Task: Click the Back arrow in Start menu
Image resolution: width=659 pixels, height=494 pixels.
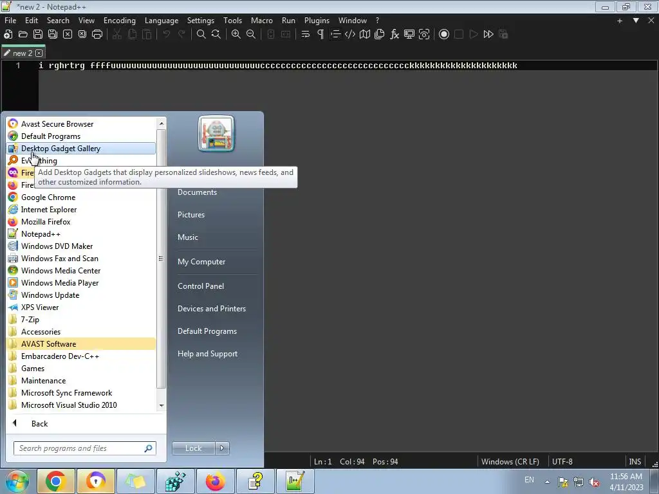Action: click(x=15, y=423)
